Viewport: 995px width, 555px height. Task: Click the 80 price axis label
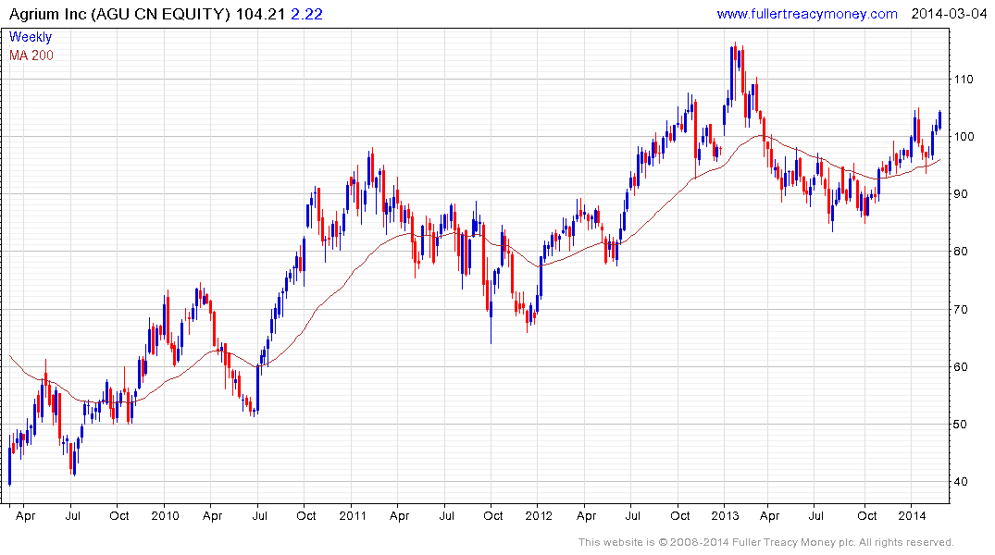pyautogui.click(x=961, y=252)
